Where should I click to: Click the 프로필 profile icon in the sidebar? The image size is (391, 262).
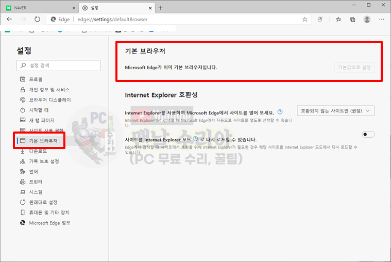click(x=23, y=79)
